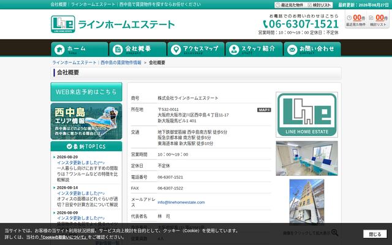The image size is (392, 245).
Task: Click the FAX number 06-6307-1522
Action: coord(170,188)
